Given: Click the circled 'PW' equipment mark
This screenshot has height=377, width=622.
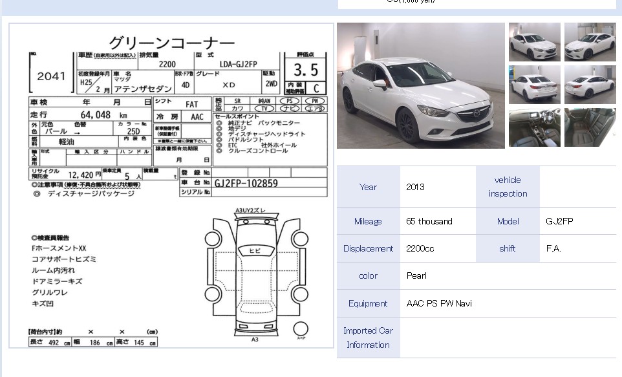Looking at the screenshot, I should (x=315, y=101).
